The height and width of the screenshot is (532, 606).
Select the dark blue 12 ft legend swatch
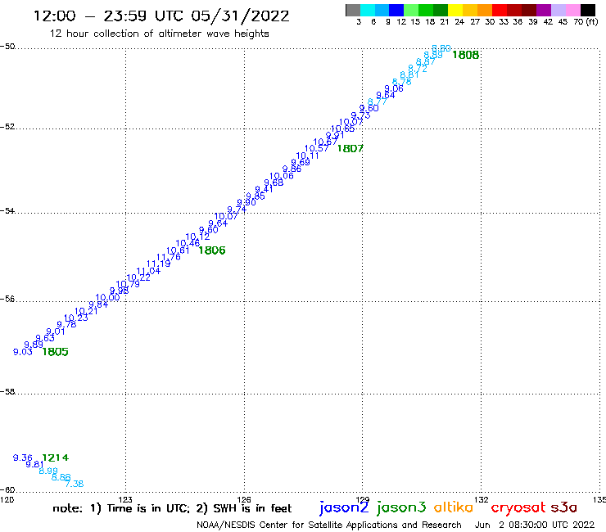tap(396, 10)
